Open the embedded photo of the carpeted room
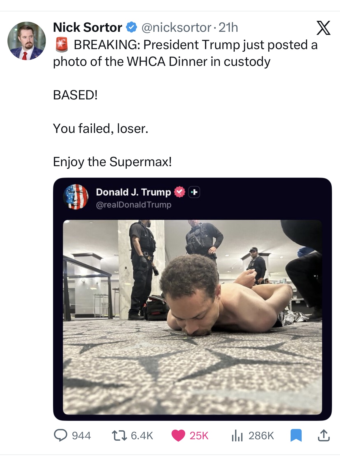This screenshot has height=456, width=340. point(192,317)
